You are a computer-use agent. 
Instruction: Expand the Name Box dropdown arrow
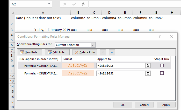(x=49, y=4)
